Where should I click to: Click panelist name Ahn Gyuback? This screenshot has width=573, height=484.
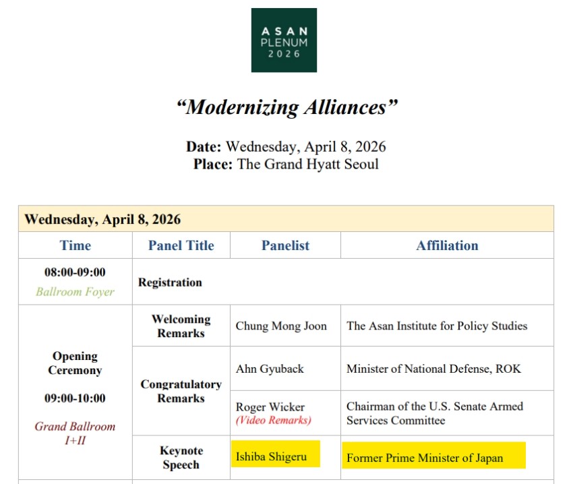[x=270, y=369]
